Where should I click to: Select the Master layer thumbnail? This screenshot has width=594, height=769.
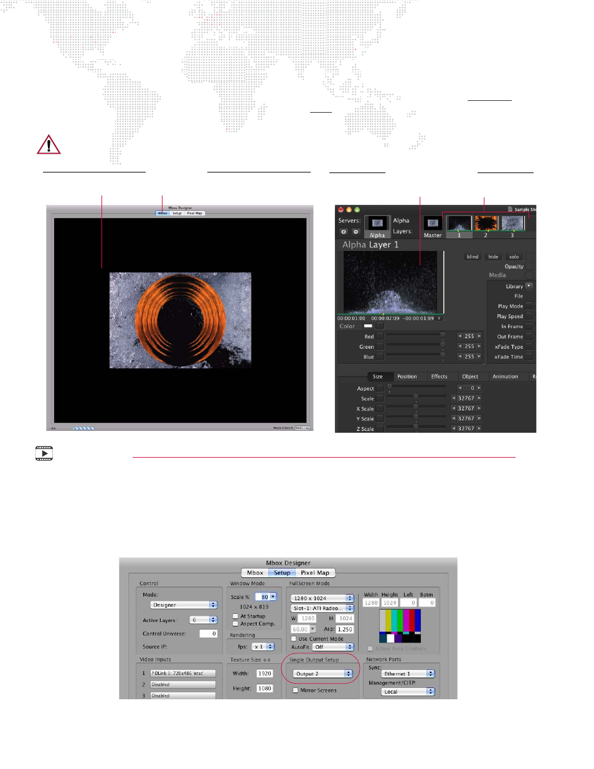pos(433,224)
